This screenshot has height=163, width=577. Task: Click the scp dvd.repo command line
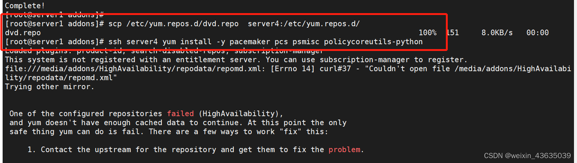point(182,24)
